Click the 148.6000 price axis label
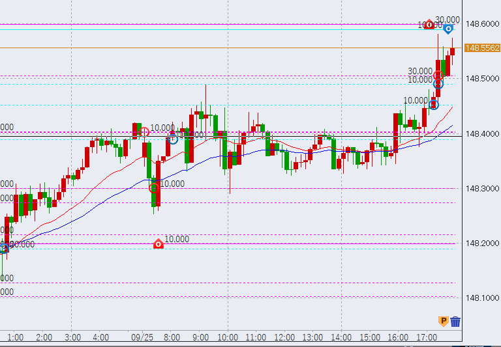Image resolution: width=501 pixels, height=347 pixels. pyautogui.click(x=481, y=24)
